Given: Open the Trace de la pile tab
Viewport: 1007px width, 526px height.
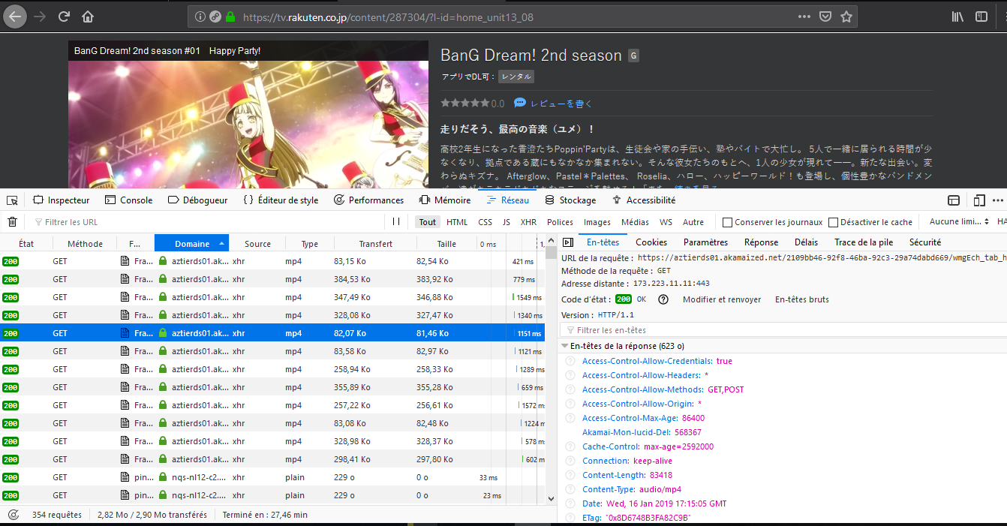Looking at the screenshot, I should coord(864,242).
